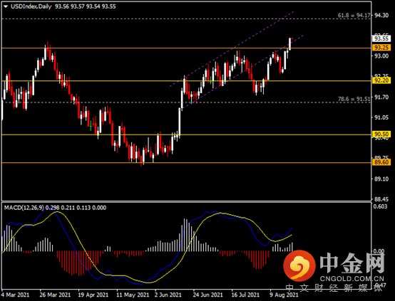
Task: Click the current price label 93.55
Action: [381, 38]
